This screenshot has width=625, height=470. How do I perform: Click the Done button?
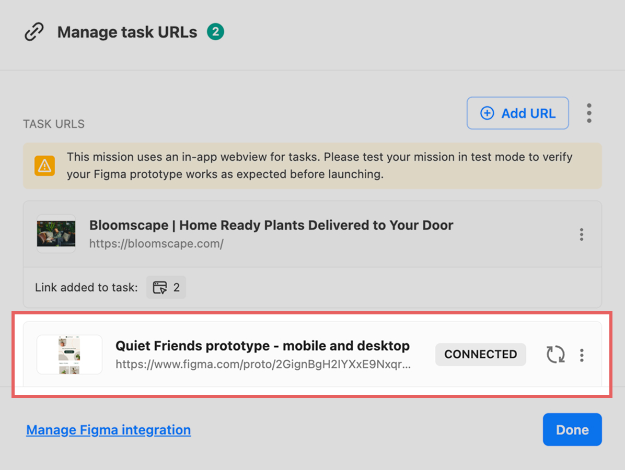coord(572,429)
